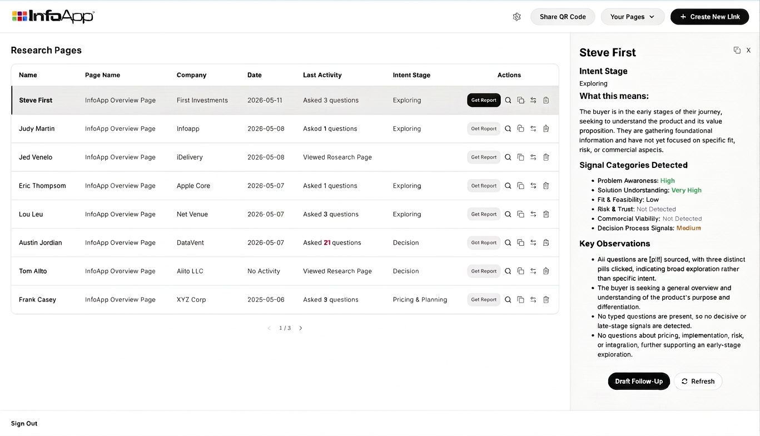Expand the Your Pages dropdown

(633, 17)
